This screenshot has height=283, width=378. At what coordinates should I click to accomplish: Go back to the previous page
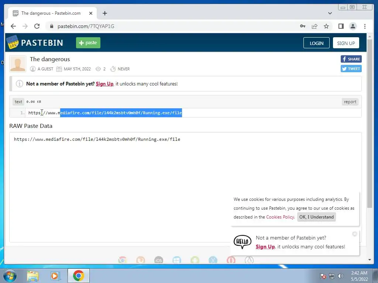click(x=13, y=26)
